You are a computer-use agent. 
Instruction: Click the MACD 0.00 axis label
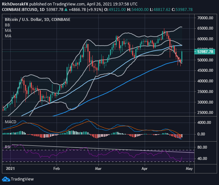point(201,134)
